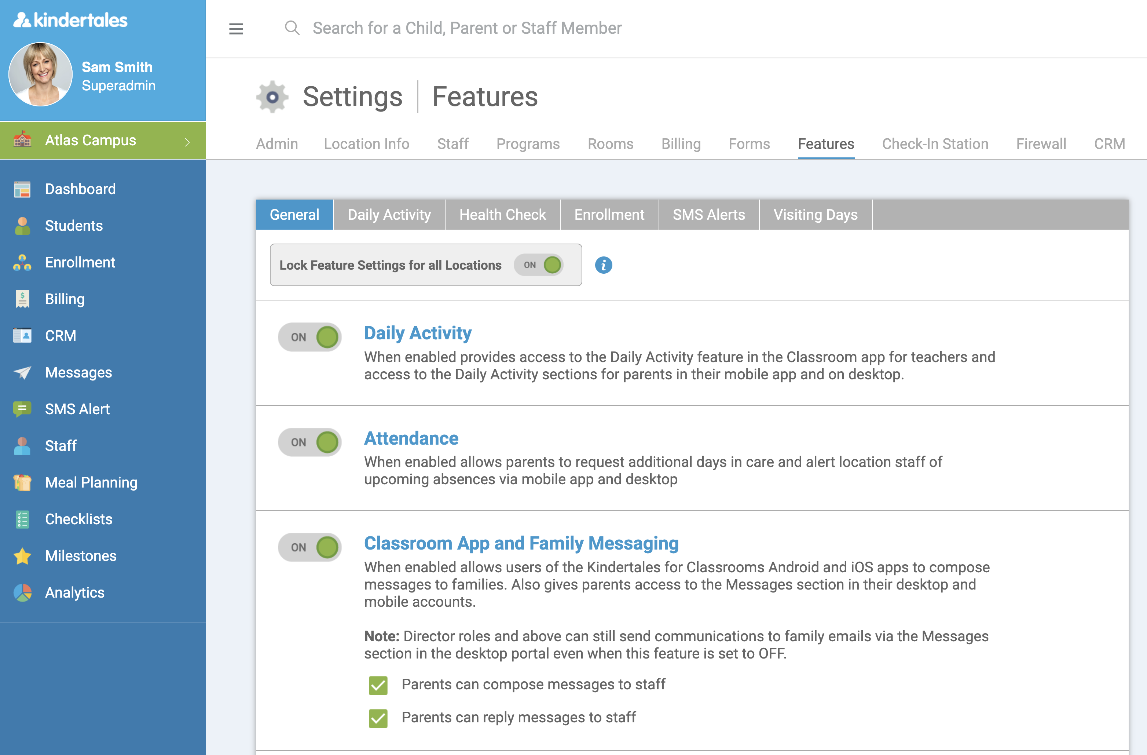Uncheck Parents can reply messages to staff
Screen dimensions: 1147x755
pos(378,718)
